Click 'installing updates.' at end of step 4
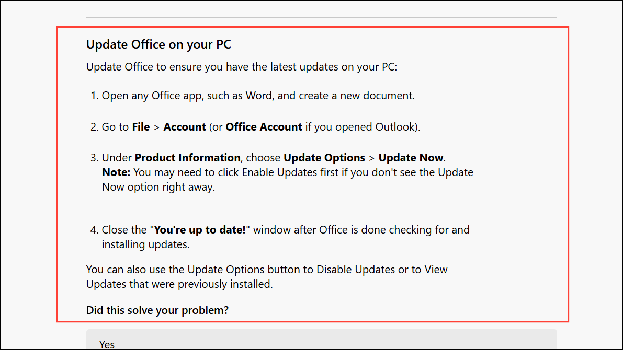This screenshot has width=623, height=350. click(x=145, y=244)
